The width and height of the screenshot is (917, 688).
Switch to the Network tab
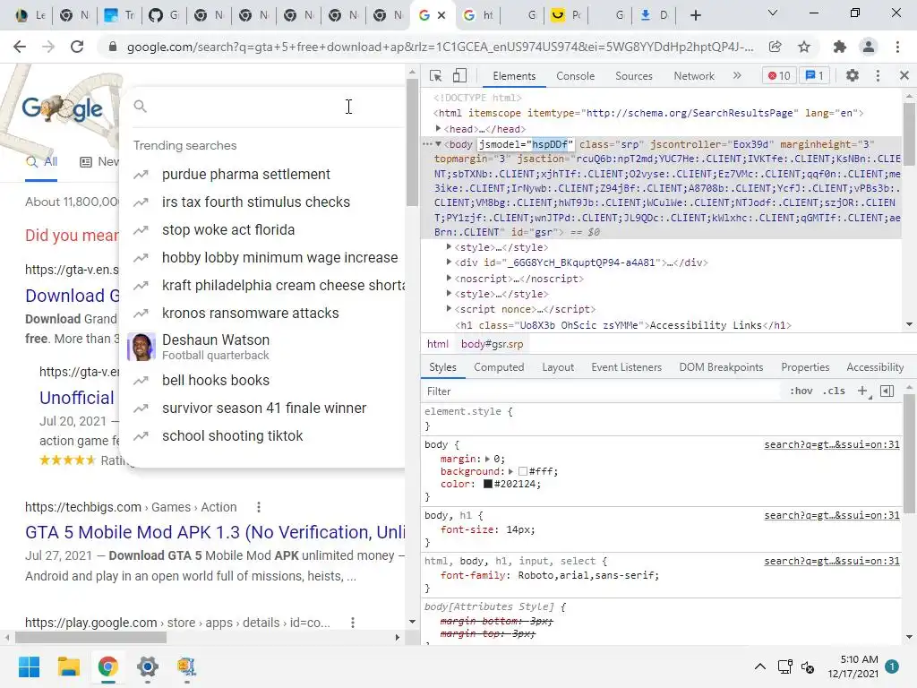(694, 76)
